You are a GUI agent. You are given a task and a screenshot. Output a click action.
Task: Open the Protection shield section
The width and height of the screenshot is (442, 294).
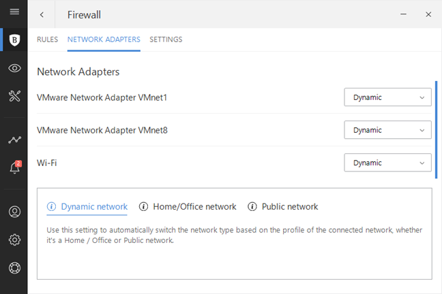(14, 40)
